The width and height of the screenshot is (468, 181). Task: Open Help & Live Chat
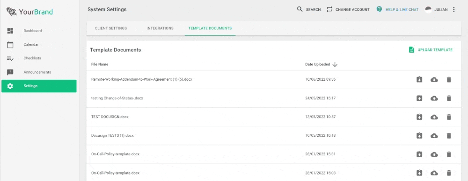[397, 9]
